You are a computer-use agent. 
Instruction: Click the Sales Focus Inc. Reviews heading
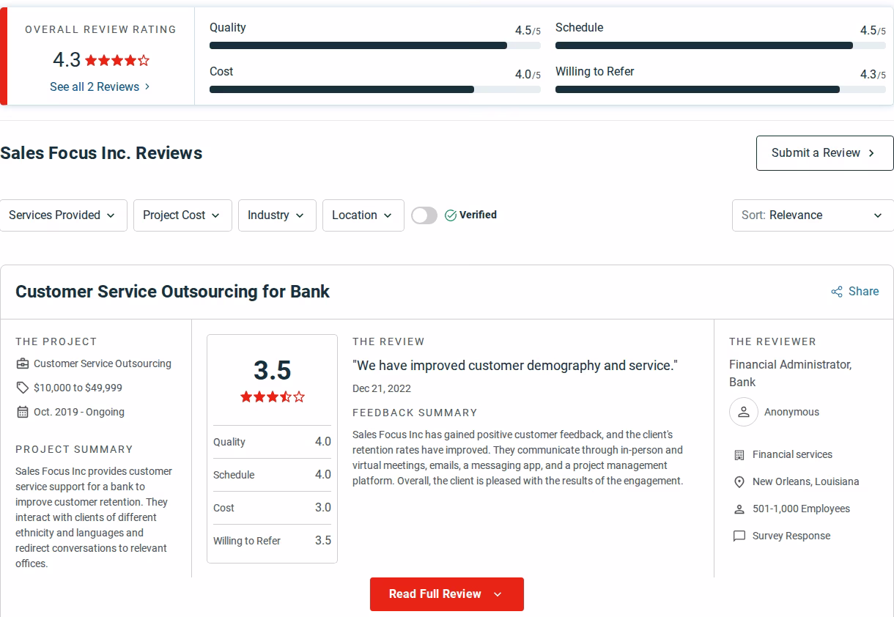coord(101,153)
